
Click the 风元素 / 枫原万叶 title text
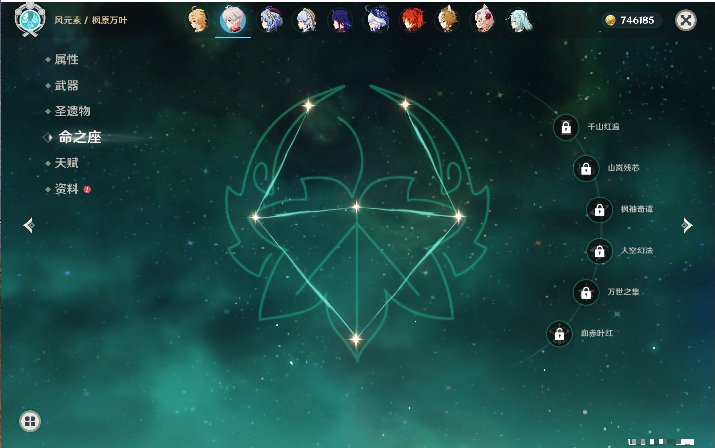[91, 20]
